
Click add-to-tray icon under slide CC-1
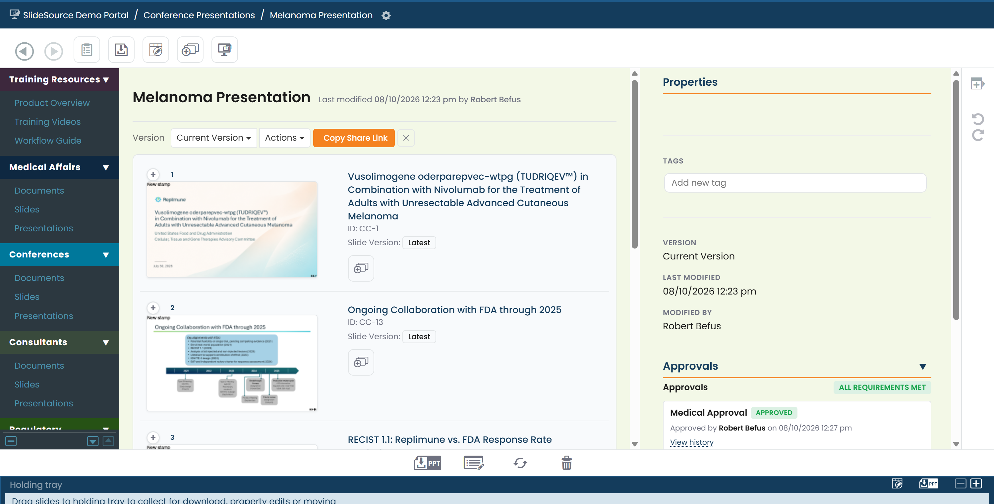(361, 268)
